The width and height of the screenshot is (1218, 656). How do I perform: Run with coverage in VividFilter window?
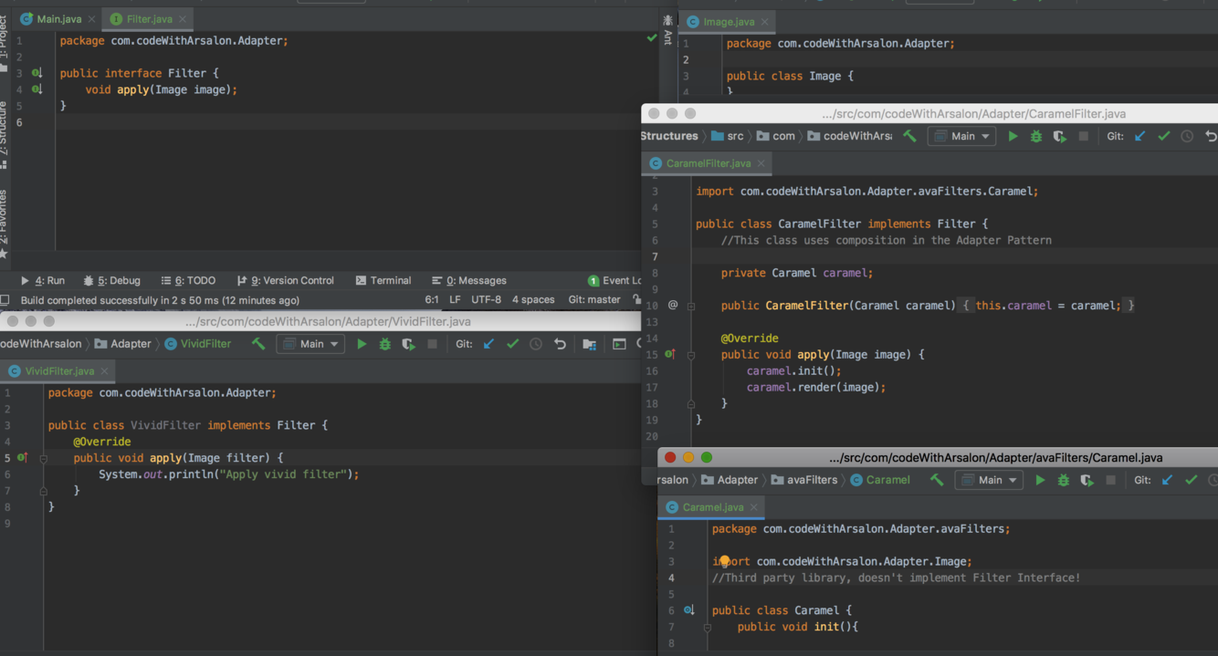click(408, 344)
